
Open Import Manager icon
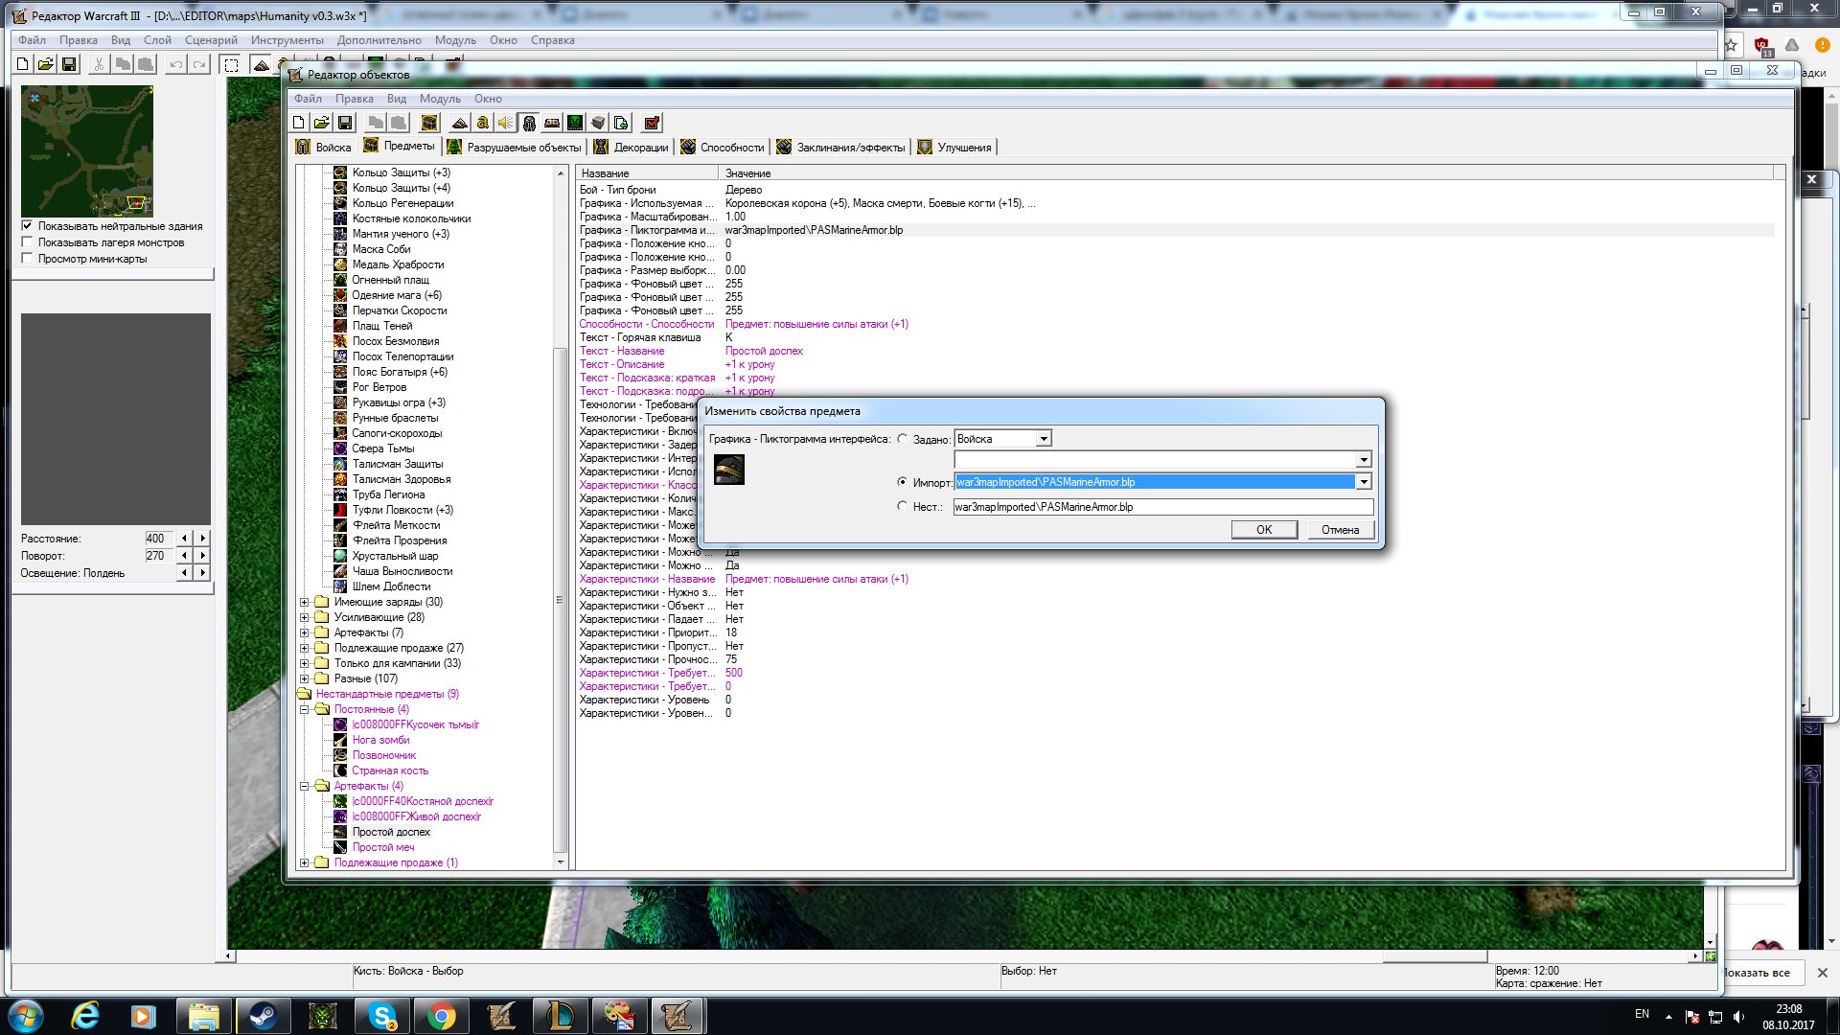(621, 123)
